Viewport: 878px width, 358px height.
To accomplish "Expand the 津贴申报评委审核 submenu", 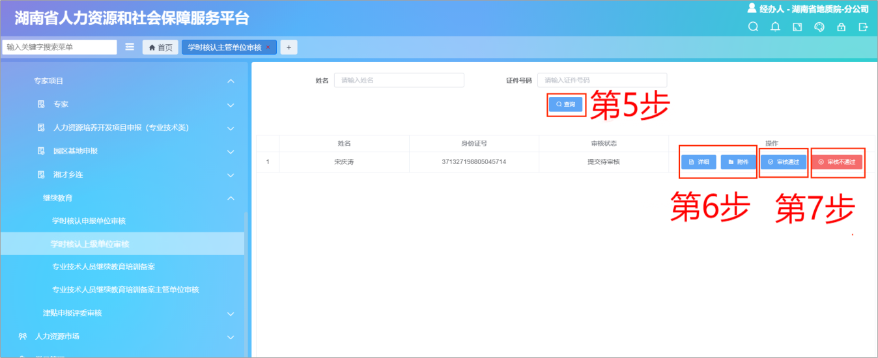I will click(x=230, y=314).
